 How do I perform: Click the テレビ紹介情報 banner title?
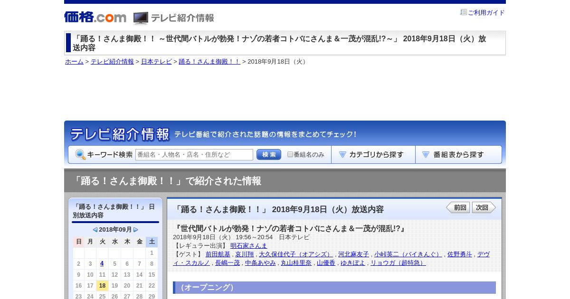pos(120,134)
